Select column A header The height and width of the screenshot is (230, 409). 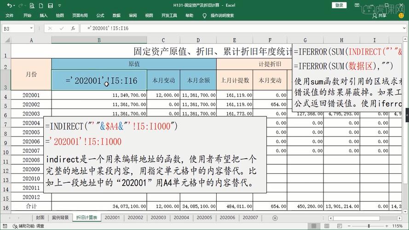pos(31,40)
